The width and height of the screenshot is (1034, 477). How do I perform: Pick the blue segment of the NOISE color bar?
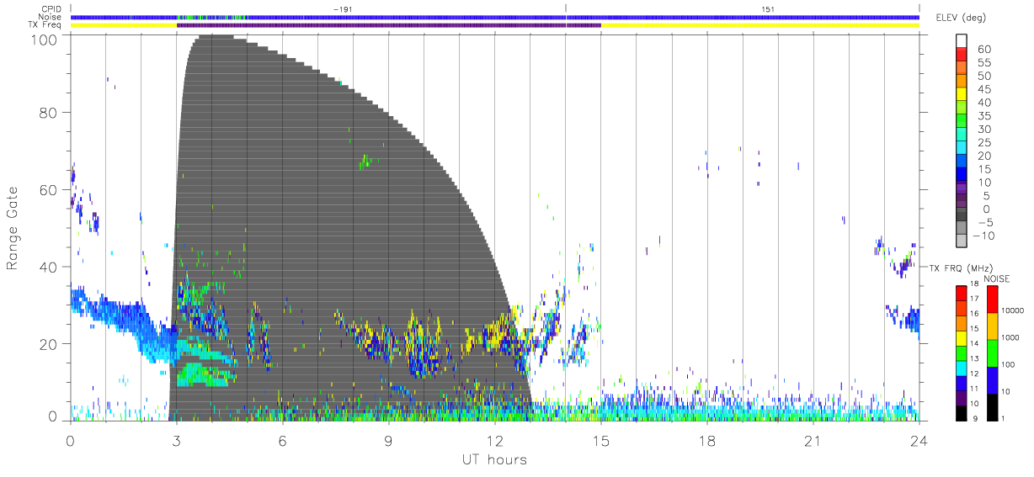[x=992, y=379]
